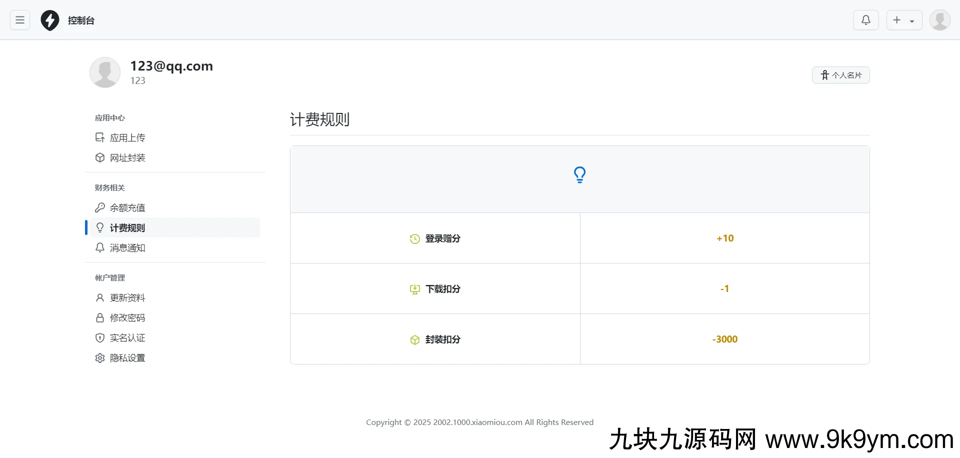Click the 个人名片 button
Screen dimensions: 960x458
pyautogui.click(x=840, y=75)
